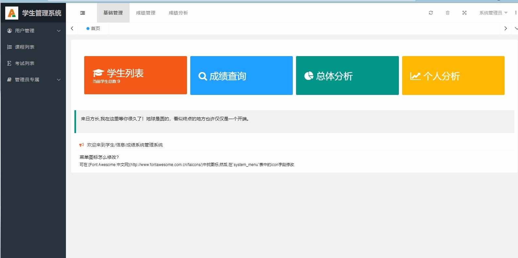This screenshot has width=518, height=258.
Task: Click the orange A logo
Action: (x=12, y=13)
